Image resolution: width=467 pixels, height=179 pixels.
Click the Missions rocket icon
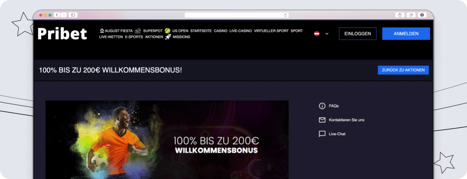point(168,37)
